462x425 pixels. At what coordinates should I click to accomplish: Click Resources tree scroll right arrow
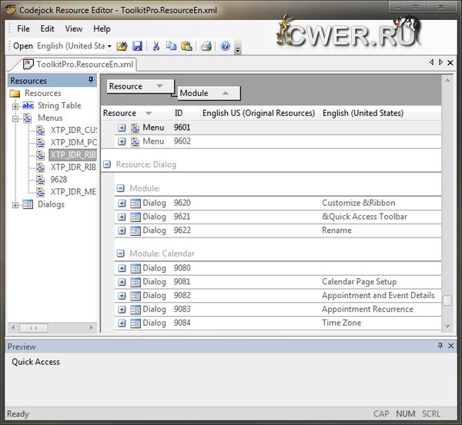click(91, 327)
